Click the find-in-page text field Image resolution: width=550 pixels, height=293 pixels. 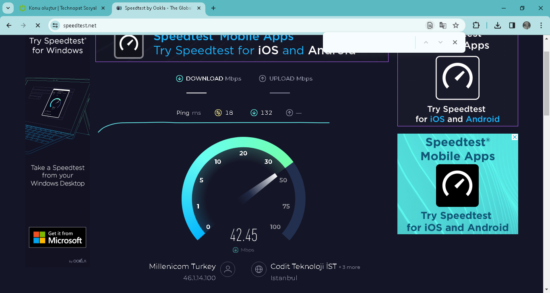click(370, 42)
